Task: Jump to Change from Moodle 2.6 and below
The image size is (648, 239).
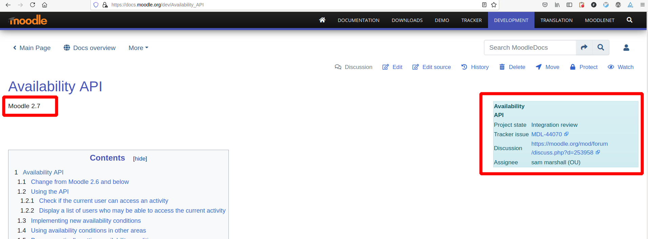Action: (80, 182)
